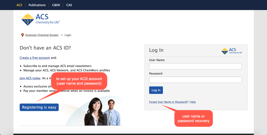Open the Help link beside password recovery
Screen dimensions: 267x135
tap(193, 102)
